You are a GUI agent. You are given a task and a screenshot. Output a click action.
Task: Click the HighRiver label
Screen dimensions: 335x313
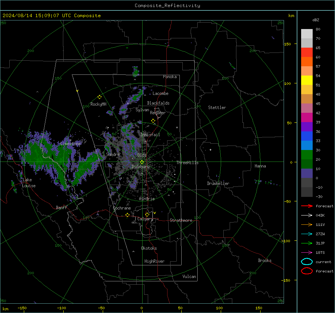[154, 261]
